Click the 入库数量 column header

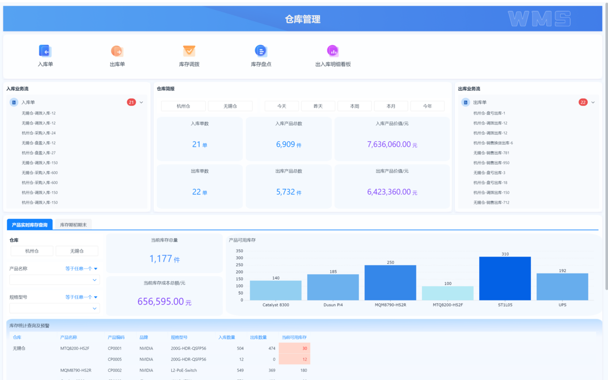pos(227,337)
